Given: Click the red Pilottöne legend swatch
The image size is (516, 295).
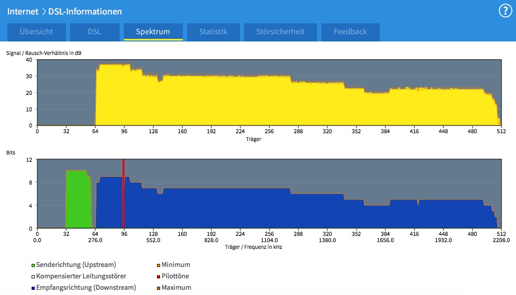Looking at the screenshot, I should 159,277.
